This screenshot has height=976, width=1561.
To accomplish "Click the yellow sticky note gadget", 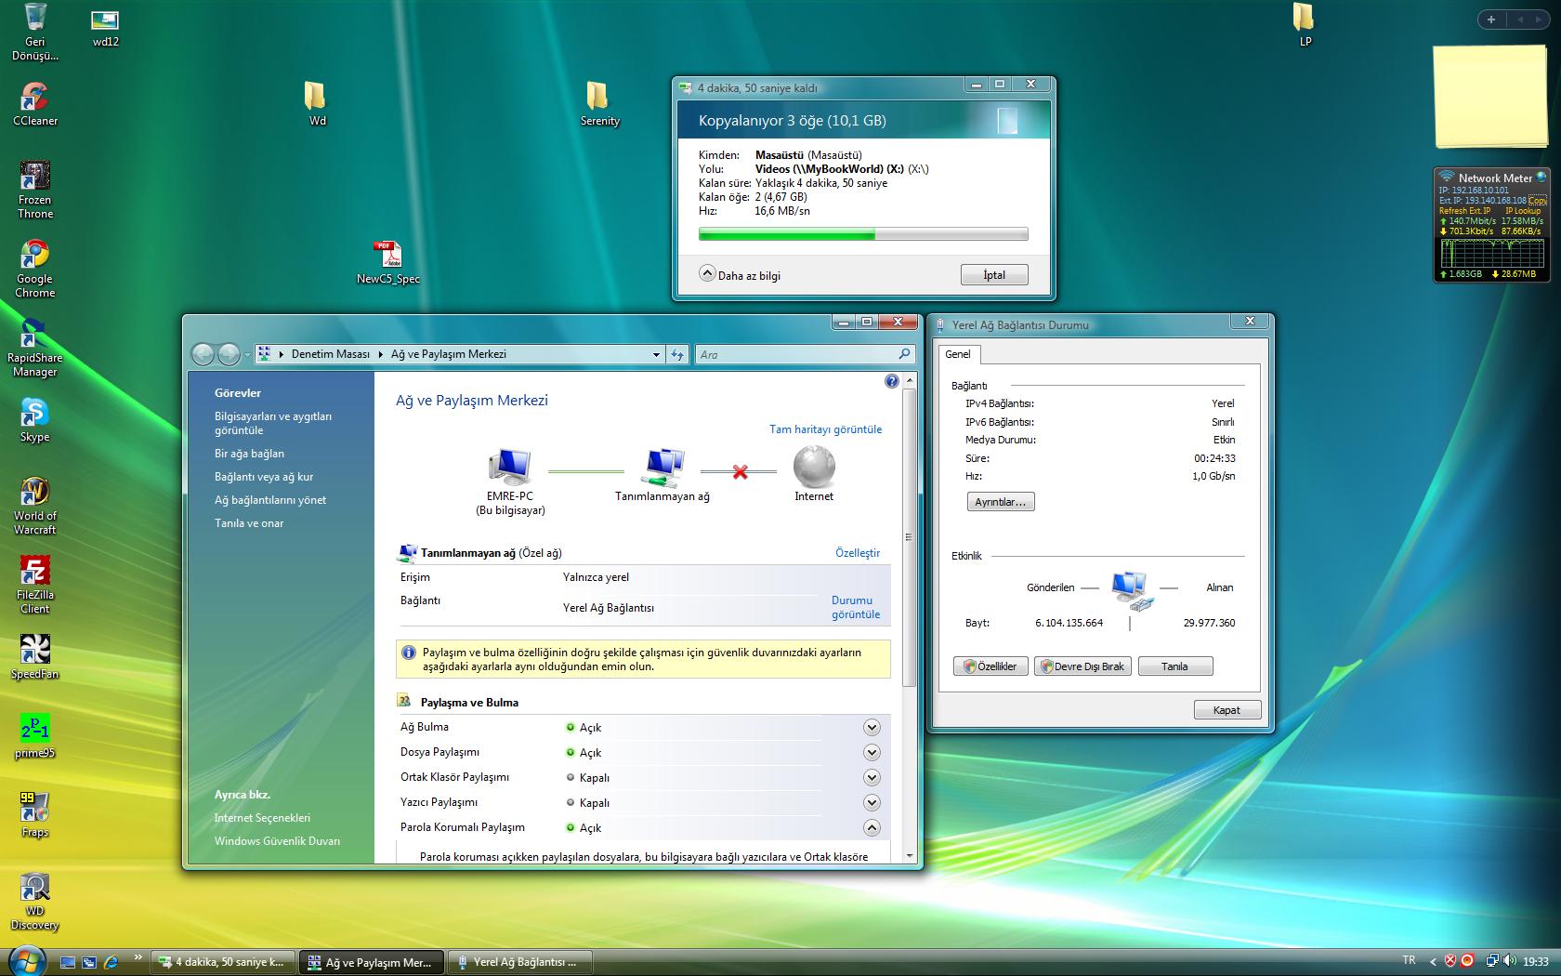I will [x=1491, y=97].
